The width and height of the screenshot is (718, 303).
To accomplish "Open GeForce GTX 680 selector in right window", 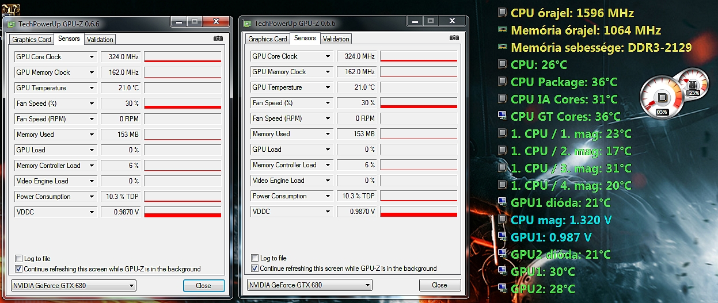I will (x=310, y=285).
